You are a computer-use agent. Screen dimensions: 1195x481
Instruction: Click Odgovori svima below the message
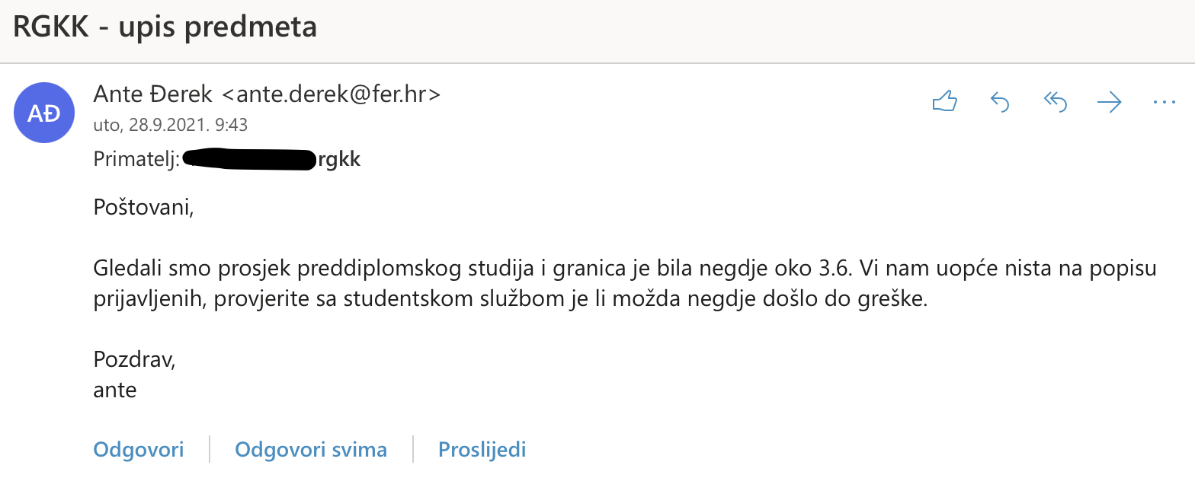point(311,449)
